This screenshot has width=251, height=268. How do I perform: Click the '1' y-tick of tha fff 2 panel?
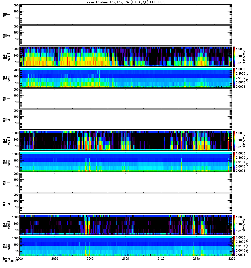18,45
